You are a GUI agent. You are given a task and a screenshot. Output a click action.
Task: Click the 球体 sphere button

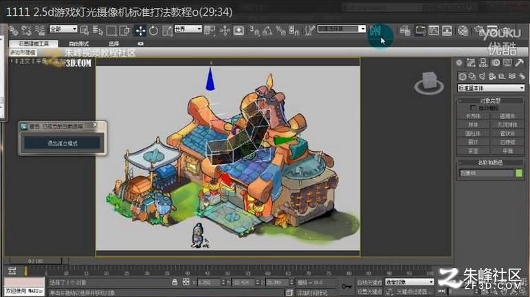click(x=473, y=125)
